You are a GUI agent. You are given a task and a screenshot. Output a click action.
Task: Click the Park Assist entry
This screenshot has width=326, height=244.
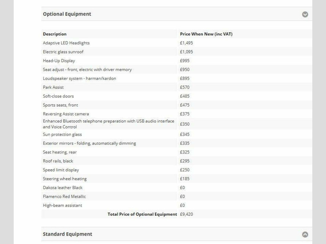(x=53, y=87)
